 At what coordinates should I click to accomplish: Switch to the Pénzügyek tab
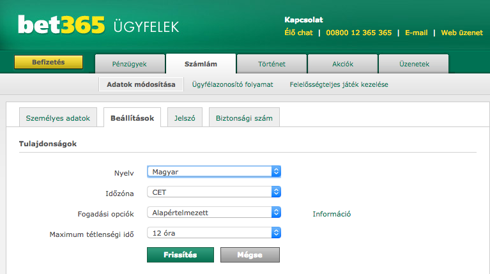click(130, 64)
